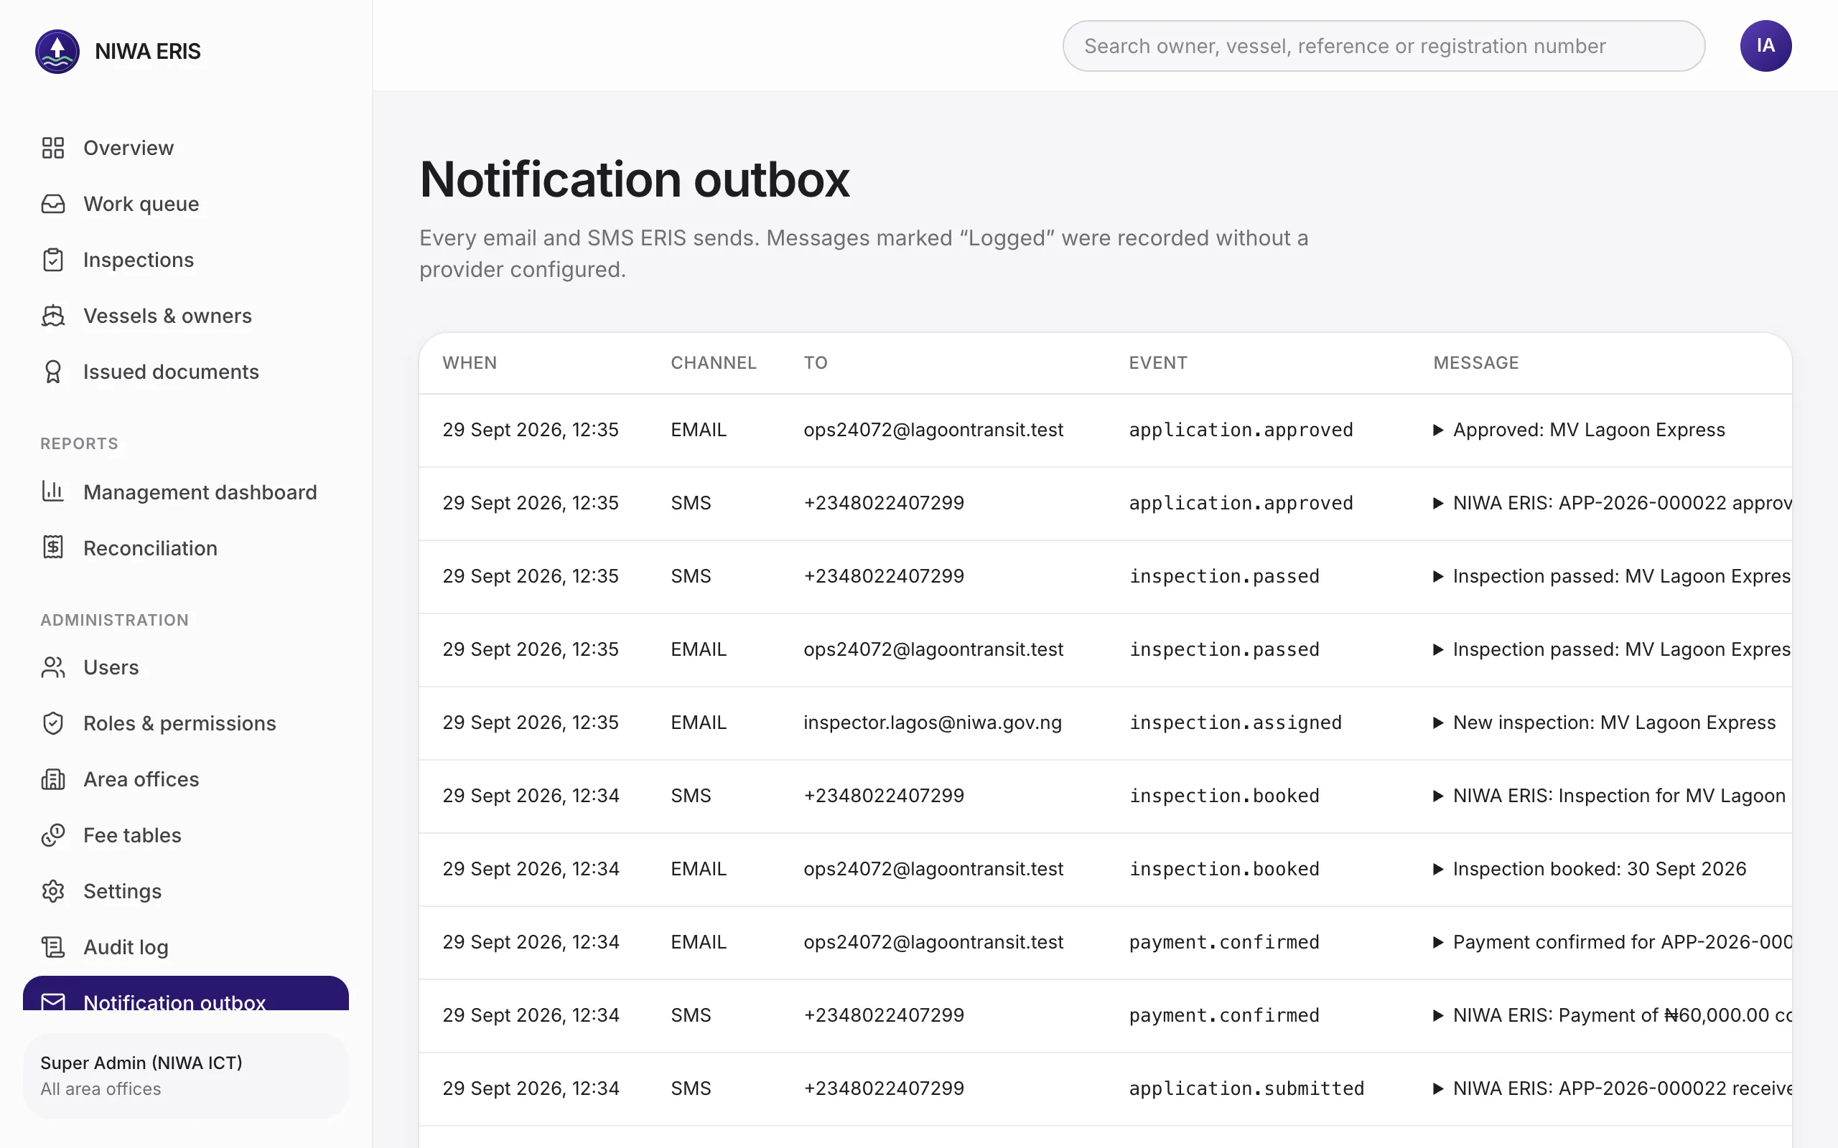Expand 'Payment confirmed for APP-2026' message

coord(1612,942)
